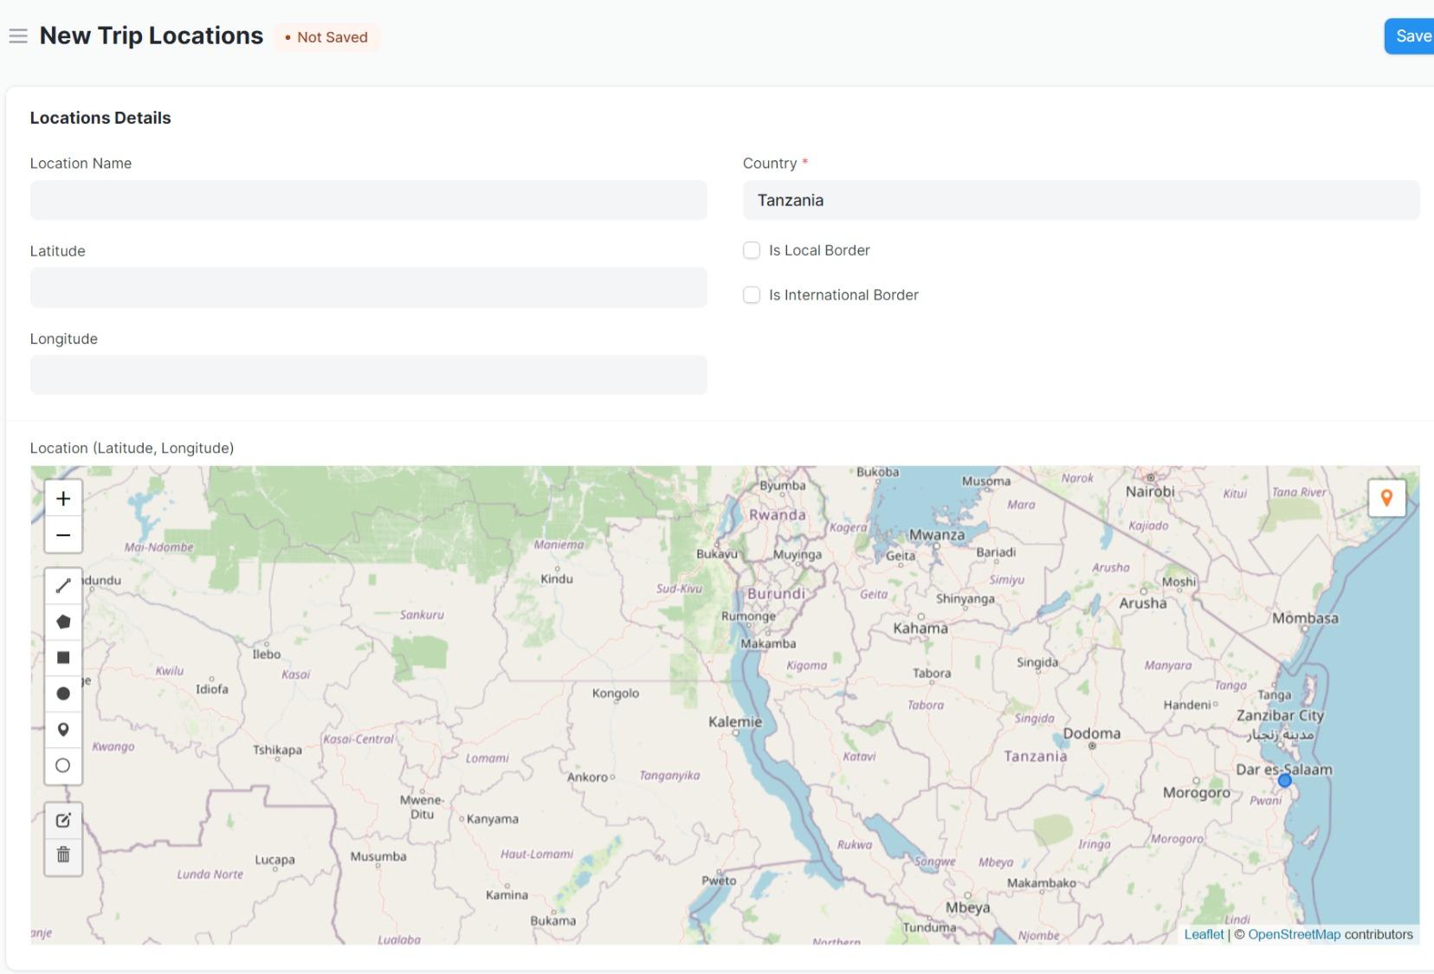This screenshot has height=974, width=1434.
Task: Zoom in on the map
Action: point(63,499)
